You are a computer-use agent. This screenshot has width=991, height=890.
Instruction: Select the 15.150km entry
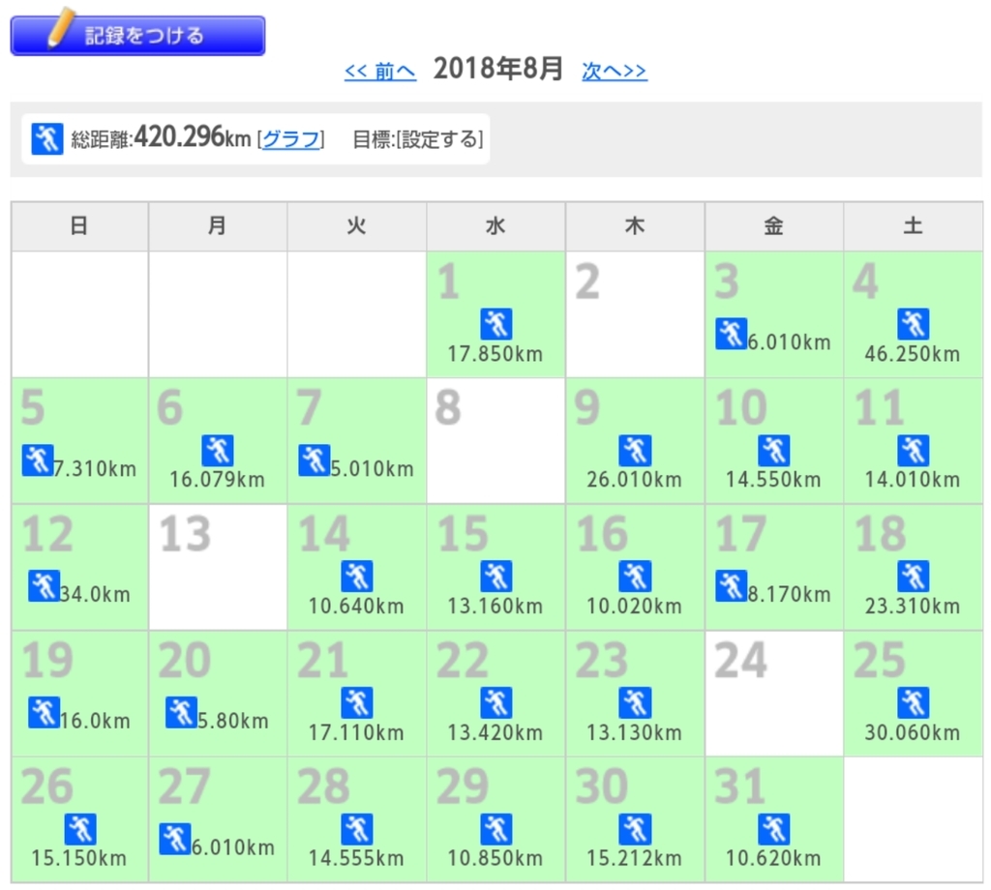[x=79, y=858]
